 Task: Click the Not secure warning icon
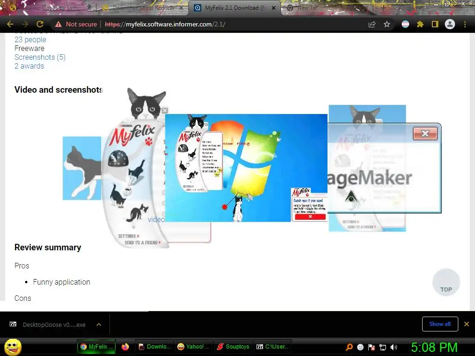pyautogui.click(x=58, y=24)
